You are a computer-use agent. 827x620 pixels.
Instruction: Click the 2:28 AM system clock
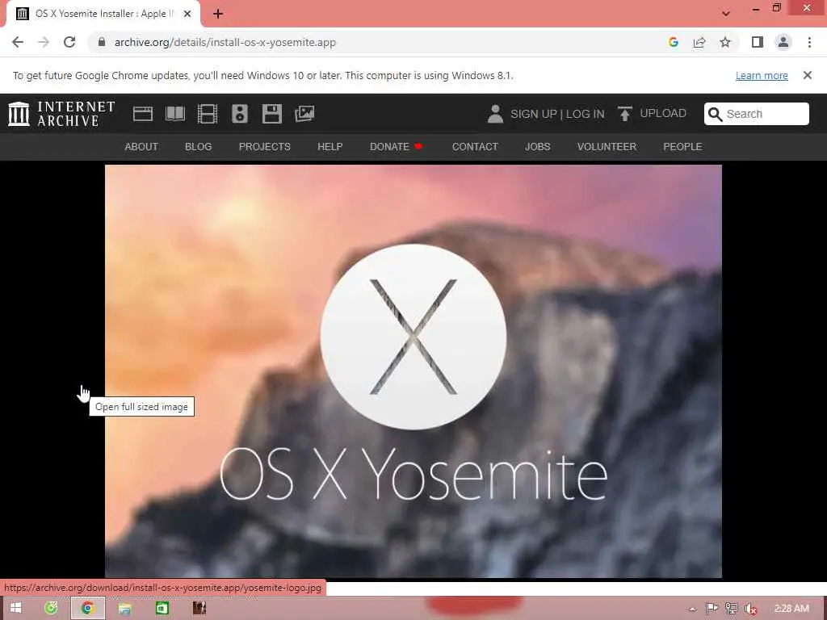[791, 609]
